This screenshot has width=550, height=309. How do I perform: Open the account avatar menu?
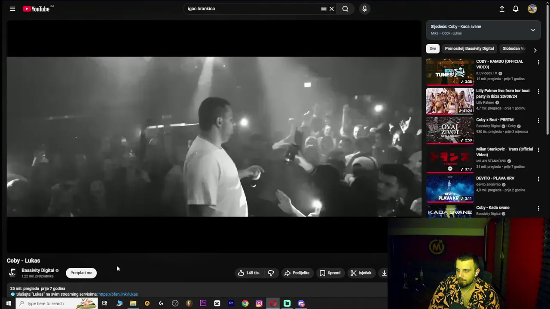click(x=532, y=9)
